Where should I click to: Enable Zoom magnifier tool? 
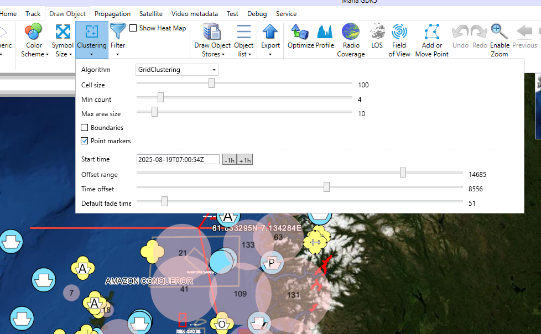500,40
